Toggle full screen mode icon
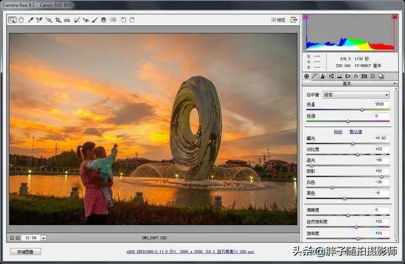Screen dimensions: 405x264 point(294,19)
